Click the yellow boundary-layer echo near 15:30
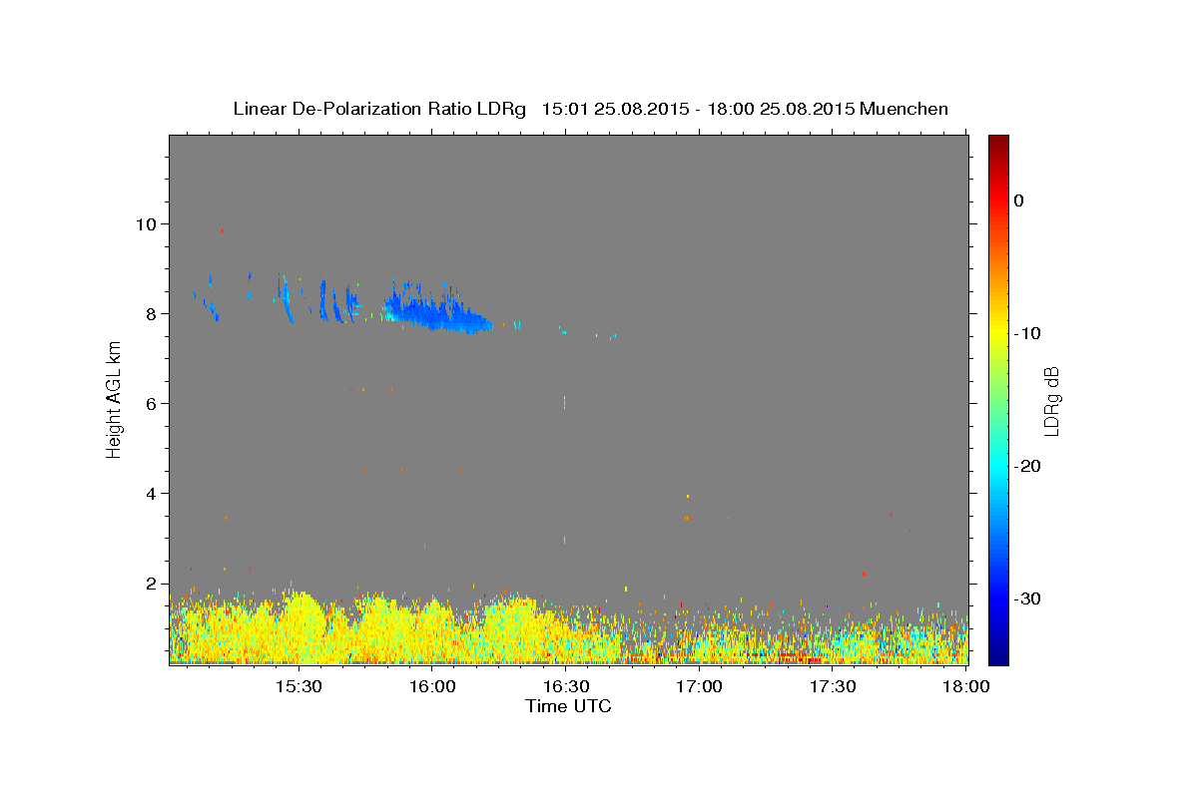This screenshot has height=798, width=1198. coord(299,628)
